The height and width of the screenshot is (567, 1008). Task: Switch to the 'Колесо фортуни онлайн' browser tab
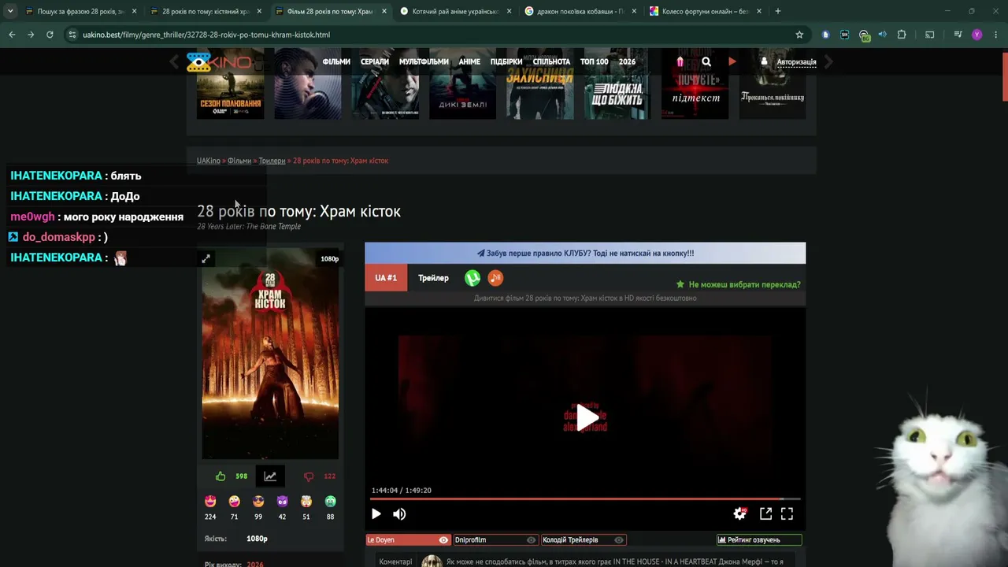(705, 11)
